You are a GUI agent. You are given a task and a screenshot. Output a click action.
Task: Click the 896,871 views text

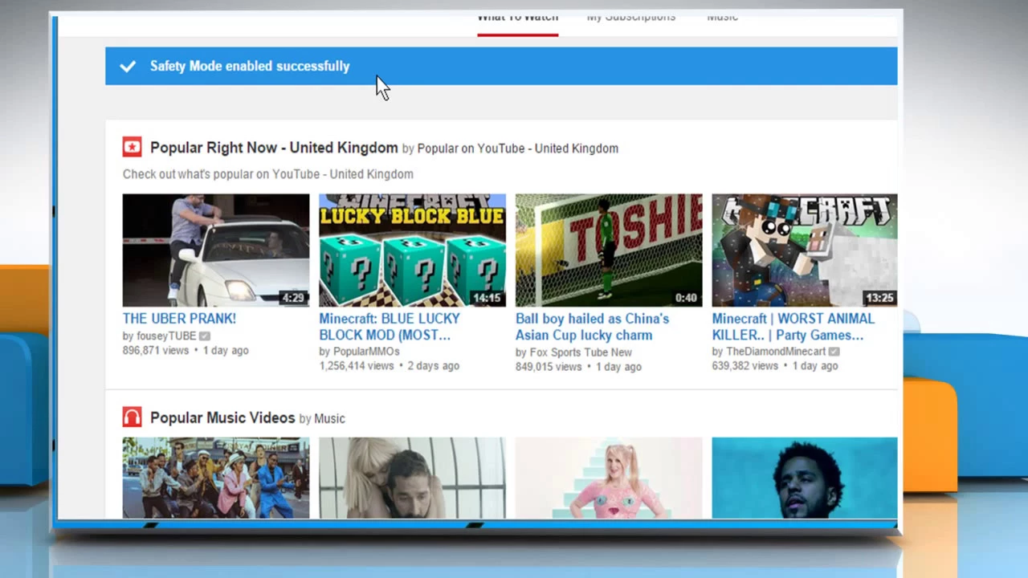click(x=156, y=351)
